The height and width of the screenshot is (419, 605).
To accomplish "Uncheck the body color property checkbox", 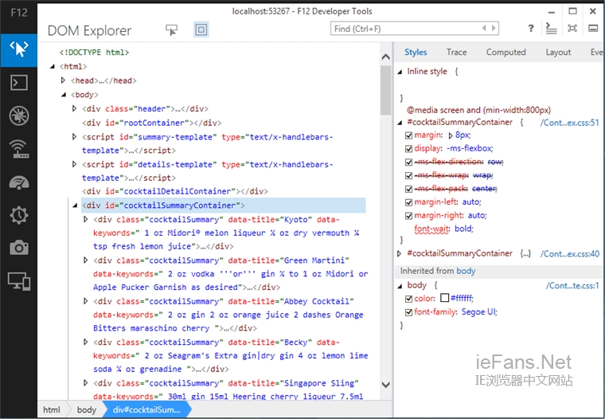I will click(408, 299).
